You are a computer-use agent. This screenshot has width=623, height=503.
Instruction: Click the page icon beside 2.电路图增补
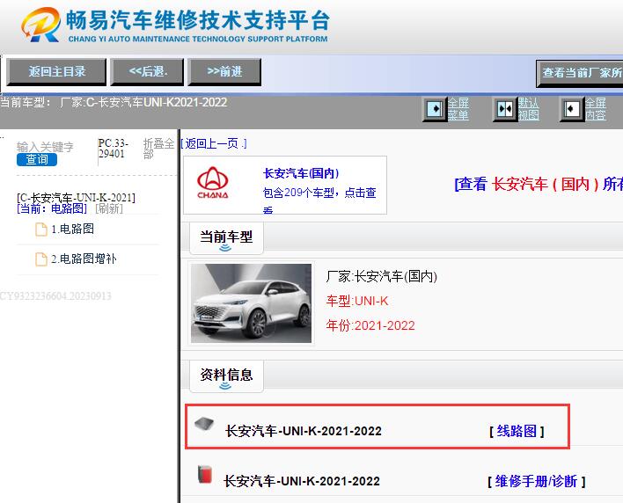coord(41,259)
